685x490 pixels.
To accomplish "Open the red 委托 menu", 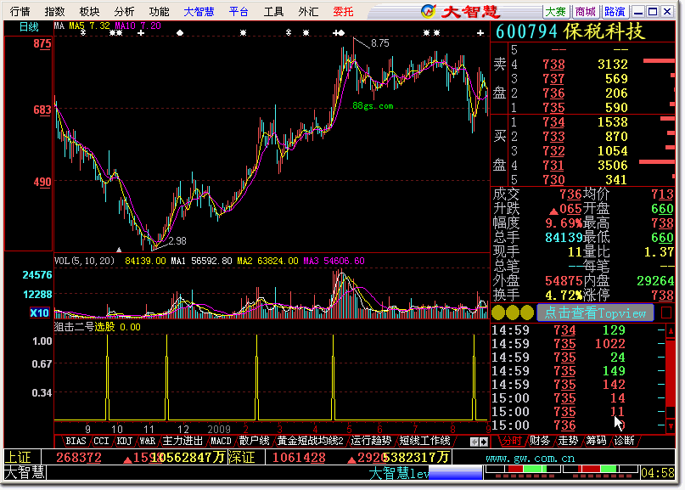I will pyautogui.click(x=343, y=12).
